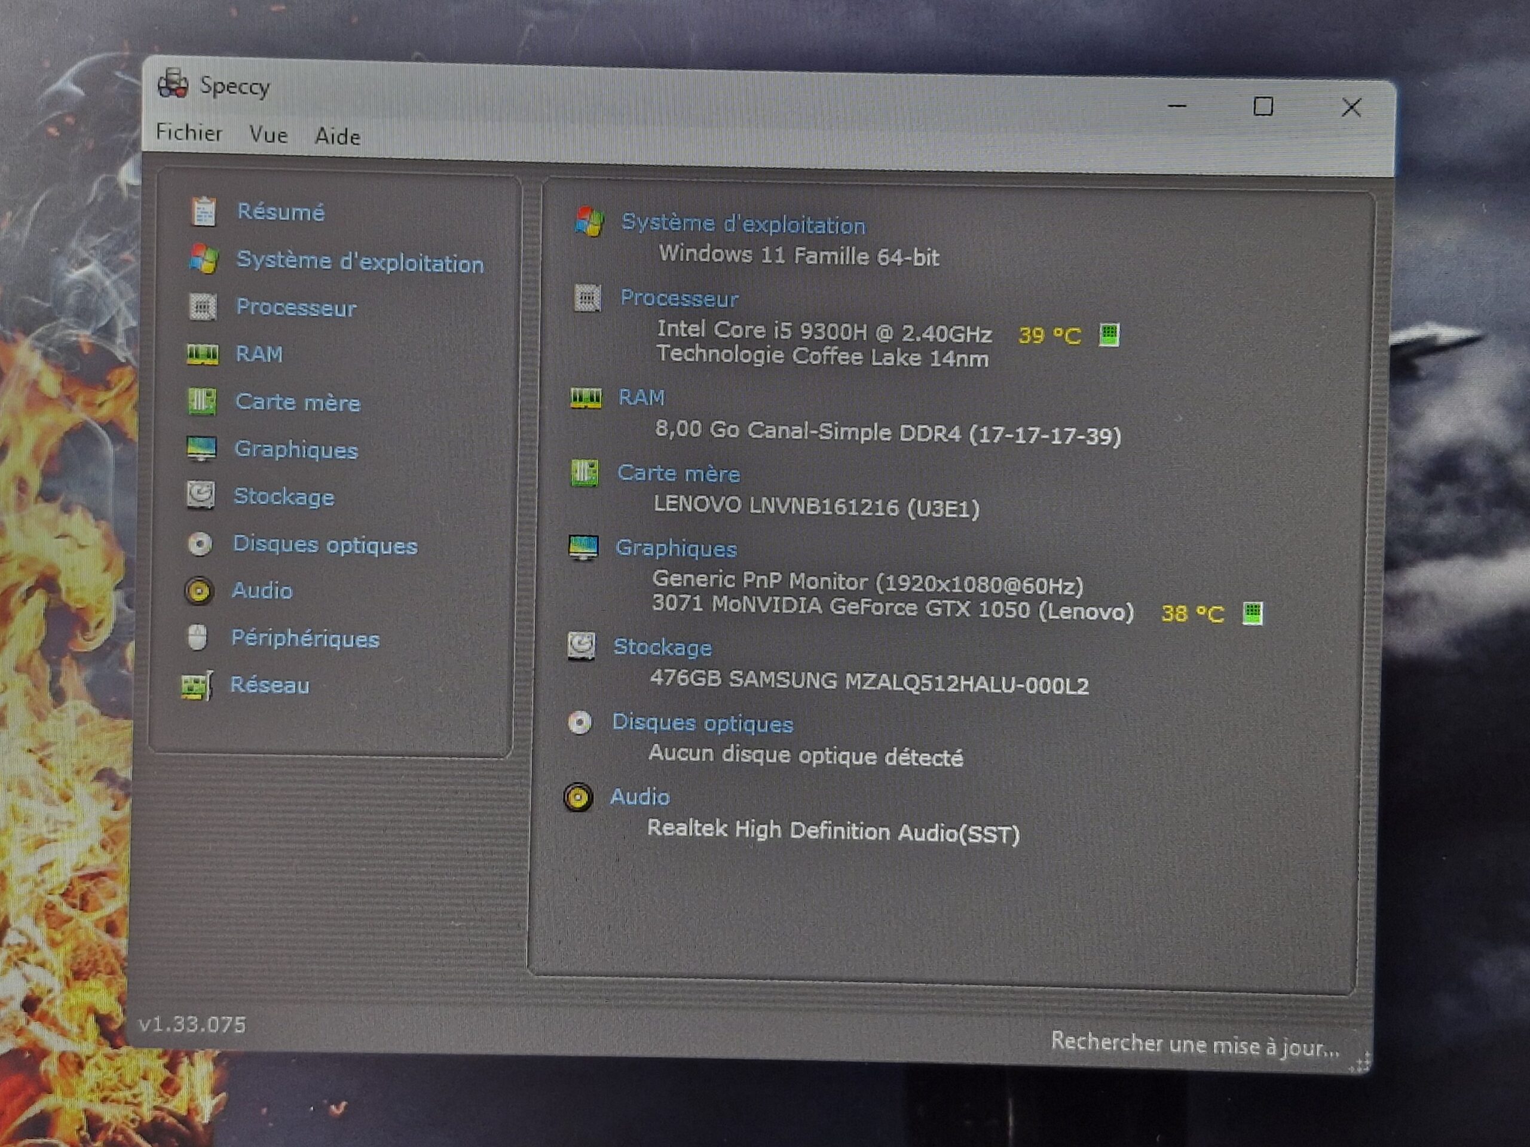Click 'Rechercher une mise à jour...' link
This screenshot has width=1530, height=1147.
1195,1045
